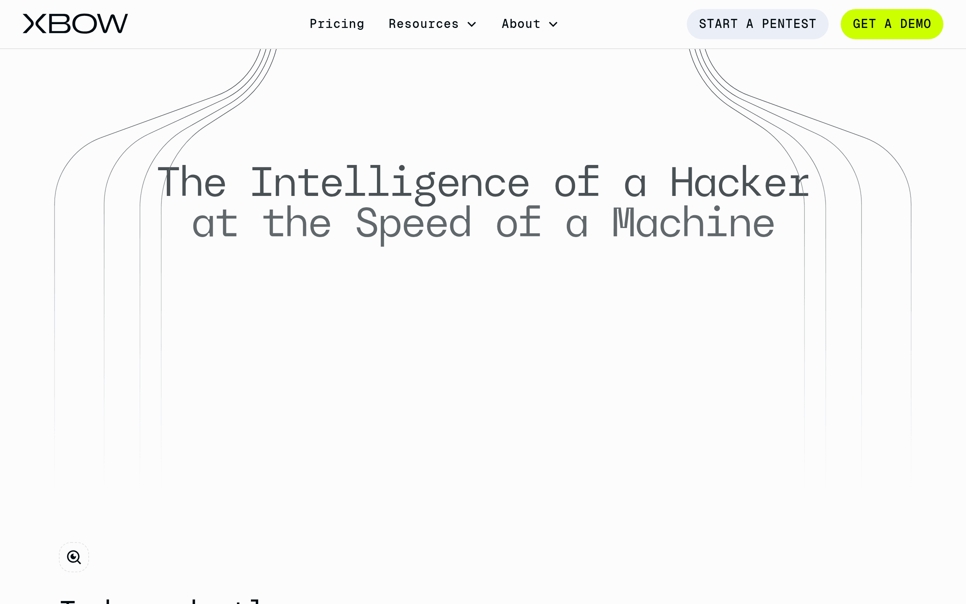Click the magnifier eye icon
Image resolution: width=966 pixels, height=604 pixels.
coord(74,557)
